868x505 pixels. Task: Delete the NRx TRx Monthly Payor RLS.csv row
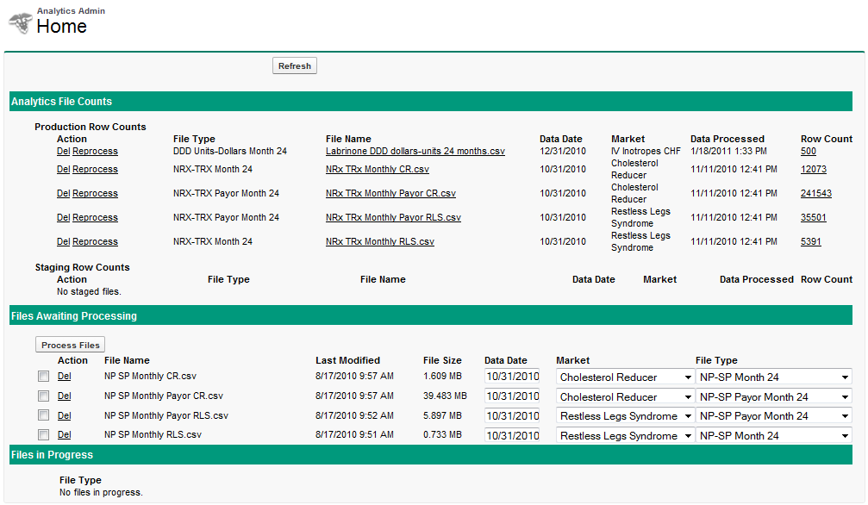[x=63, y=218]
